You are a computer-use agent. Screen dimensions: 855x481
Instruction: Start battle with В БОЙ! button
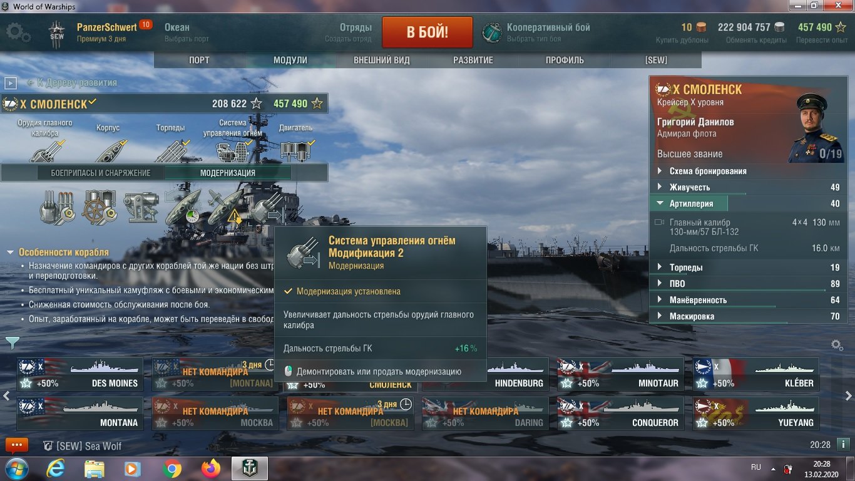pyautogui.click(x=427, y=33)
